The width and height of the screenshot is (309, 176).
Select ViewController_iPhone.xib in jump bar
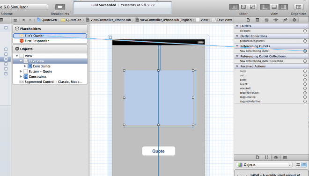[x=109, y=20]
